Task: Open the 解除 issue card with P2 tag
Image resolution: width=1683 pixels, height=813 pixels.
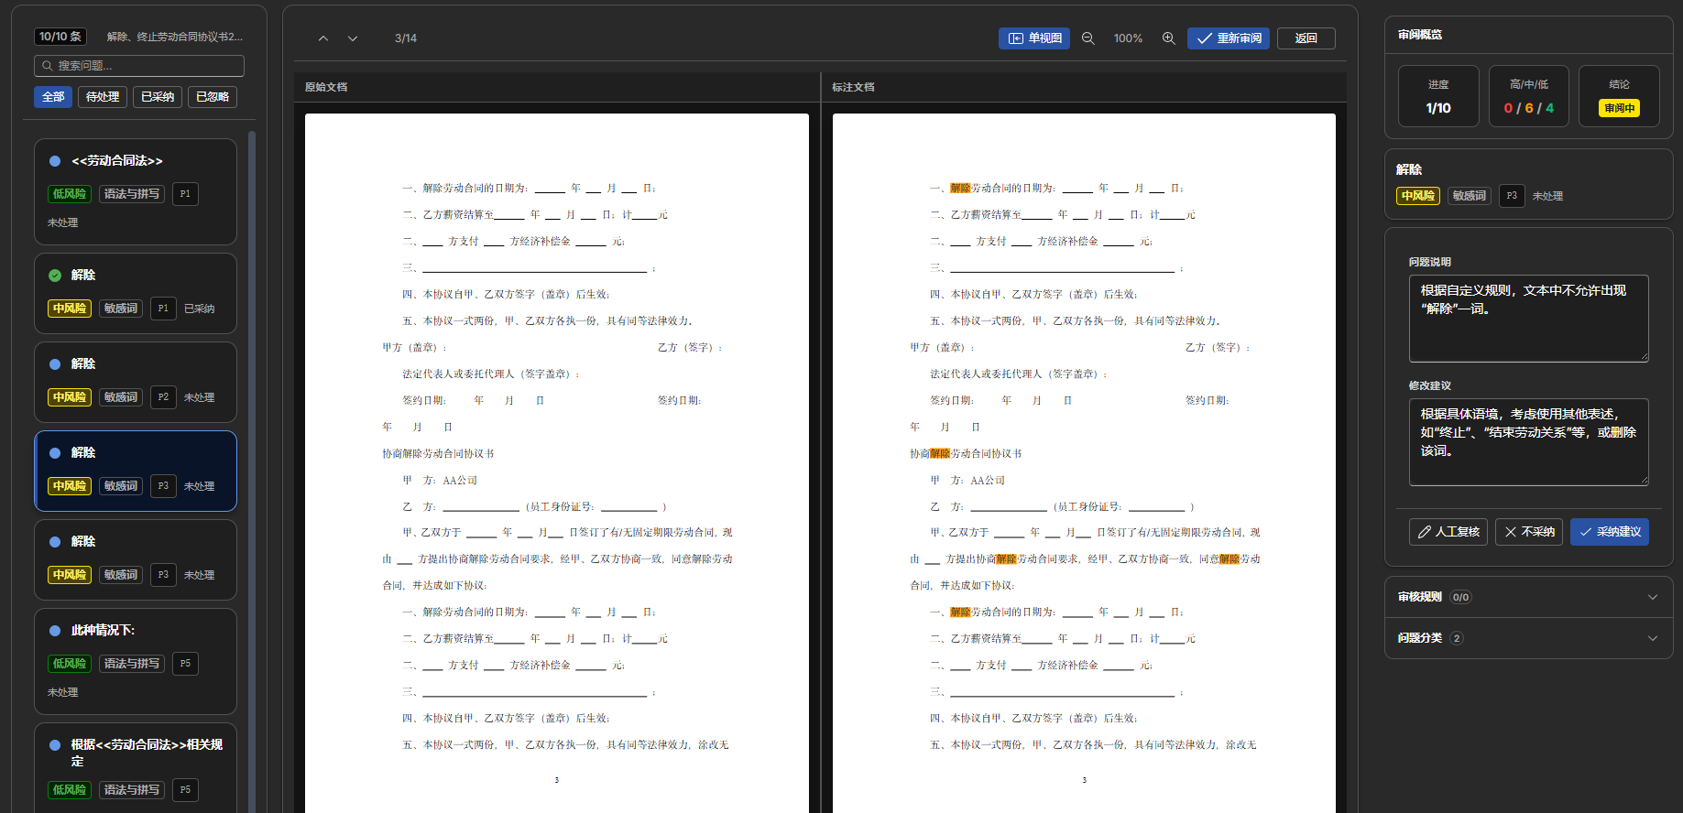Action: 136,382
